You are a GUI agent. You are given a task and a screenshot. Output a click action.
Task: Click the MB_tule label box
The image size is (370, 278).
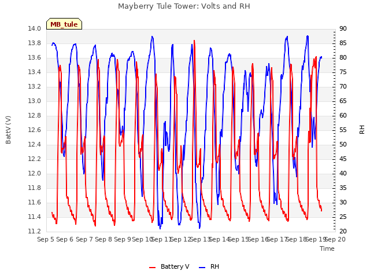[x=64, y=24]
